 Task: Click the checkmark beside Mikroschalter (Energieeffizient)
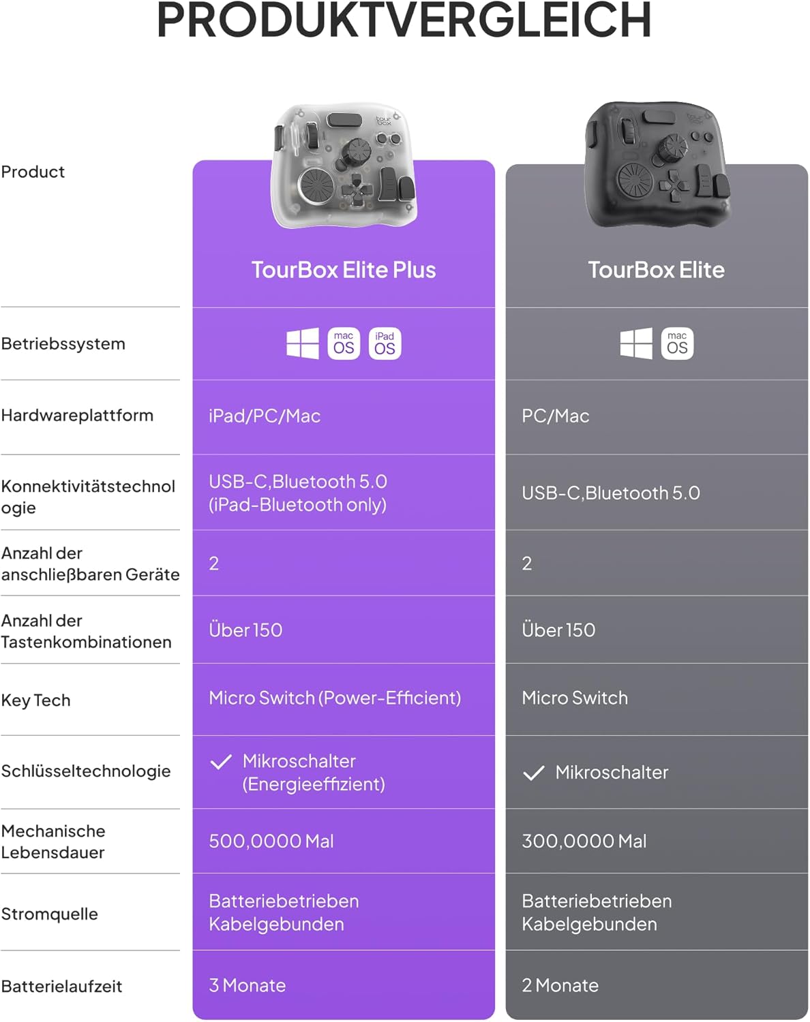click(221, 762)
